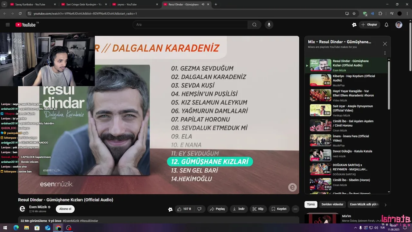Screen dimensions: 412x232
Task: Go to YouTube home via logo
Action: (26, 24)
